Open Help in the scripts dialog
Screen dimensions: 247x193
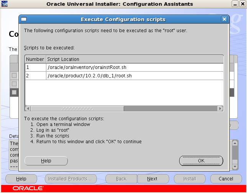click(46, 161)
